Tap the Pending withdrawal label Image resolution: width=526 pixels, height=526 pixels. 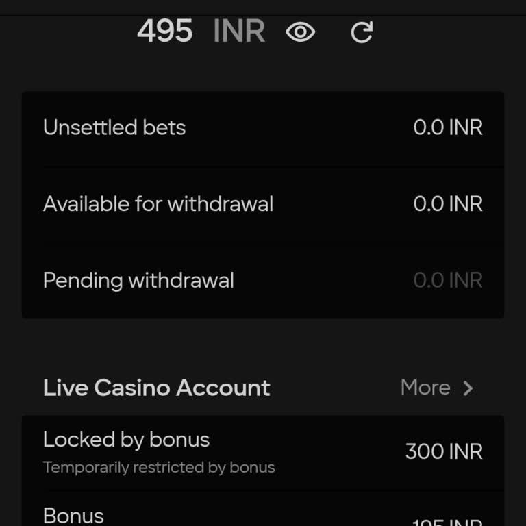pyautogui.click(x=138, y=281)
